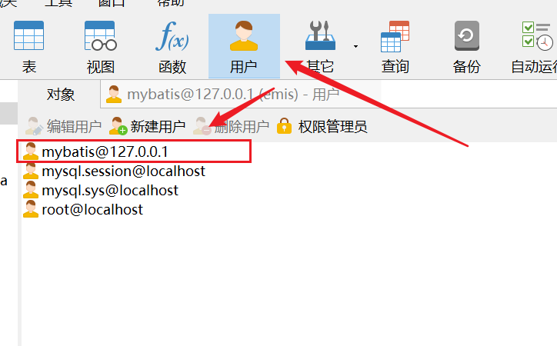Image resolution: width=557 pixels, height=346 pixels.
Task: Select user mysql.sys@localhost
Action: pyautogui.click(x=100, y=190)
